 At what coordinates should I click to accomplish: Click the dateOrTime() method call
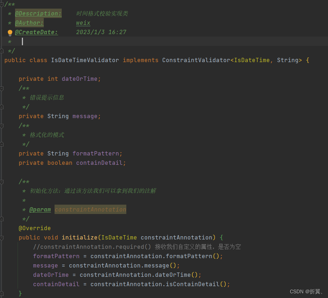[x=176, y=275]
